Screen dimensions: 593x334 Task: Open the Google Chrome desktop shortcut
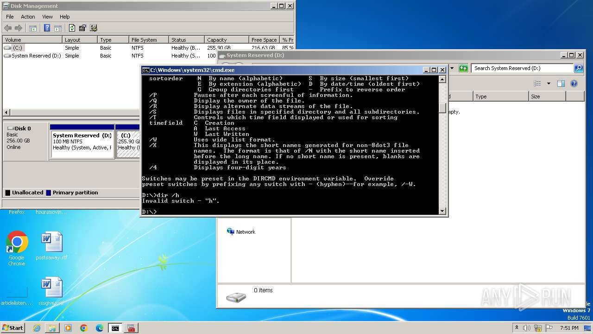tap(17, 249)
